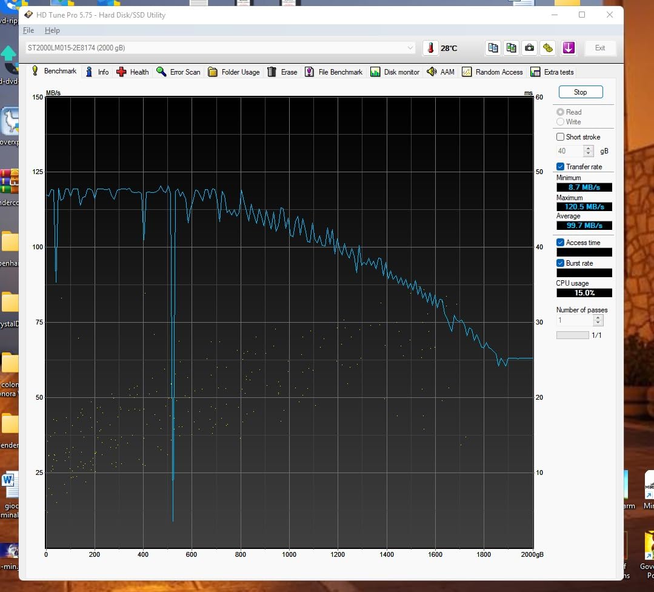Image resolution: width=654 pixels, height=592 pixels.
Task: Click the copy screenshot to clipboard icon
Action: pyautogui.click(x=511, y=48)
